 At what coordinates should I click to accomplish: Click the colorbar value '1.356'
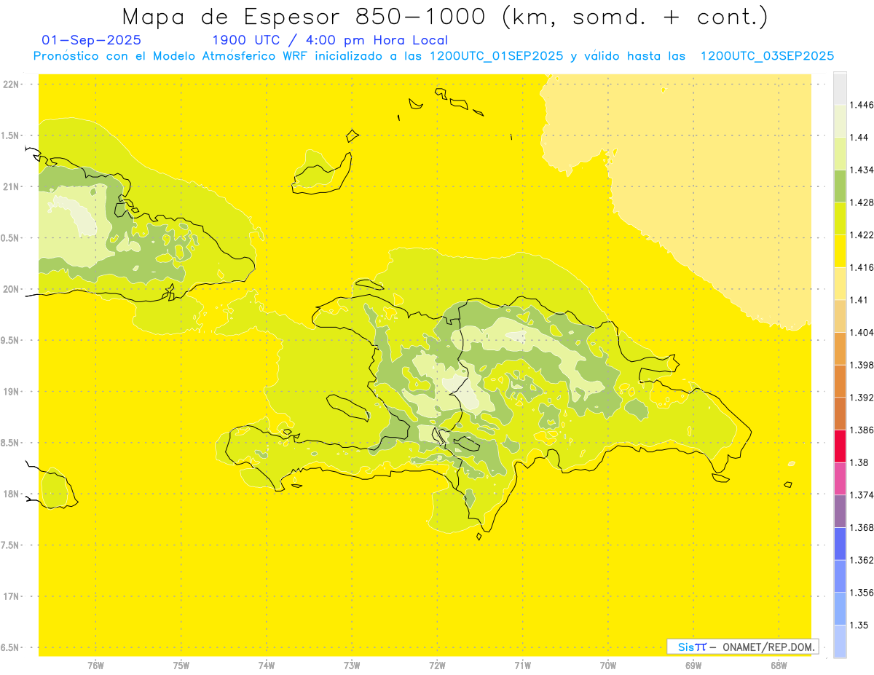tap(862, 592)
